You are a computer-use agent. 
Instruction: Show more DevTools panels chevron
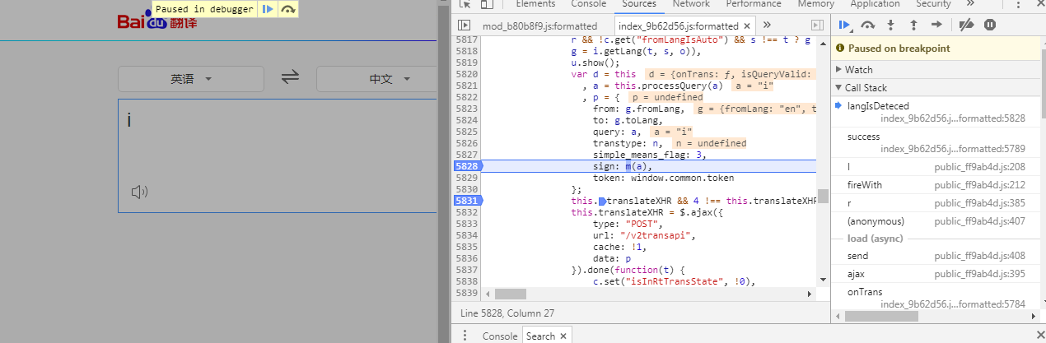coord(970,4)
